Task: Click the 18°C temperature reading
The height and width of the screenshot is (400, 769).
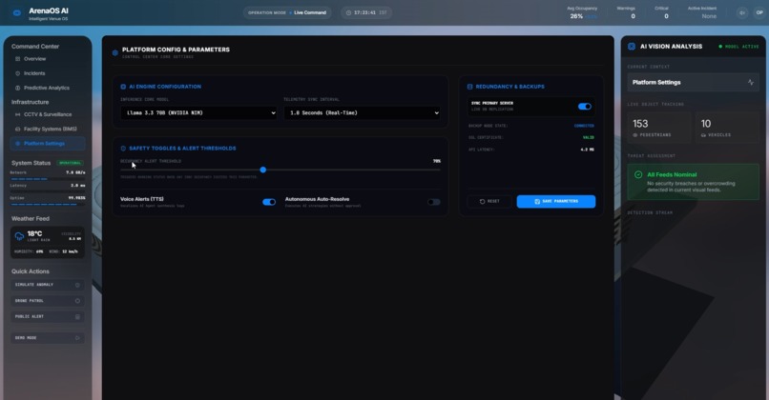Action: point(34,233)
